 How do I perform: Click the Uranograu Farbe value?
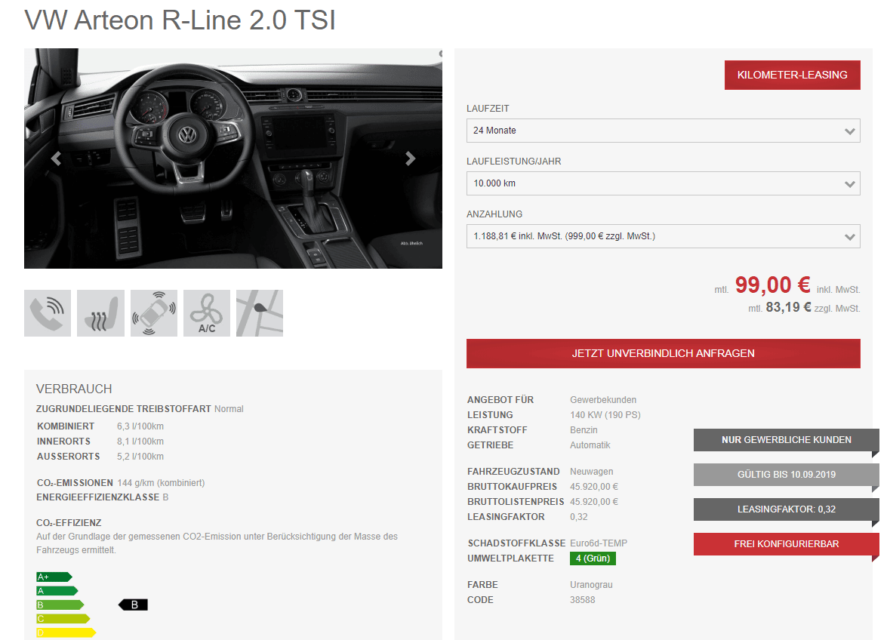click(x=591, y=585)
